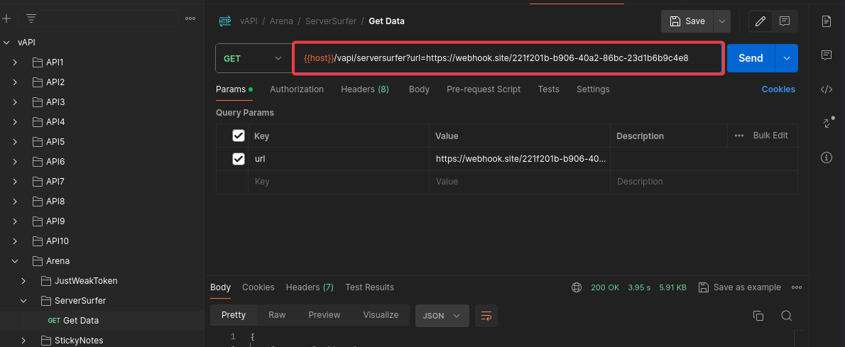Screen dimensions: 845x347
Task: Open the code snippet icon
Action: click(x=826, y=89)
